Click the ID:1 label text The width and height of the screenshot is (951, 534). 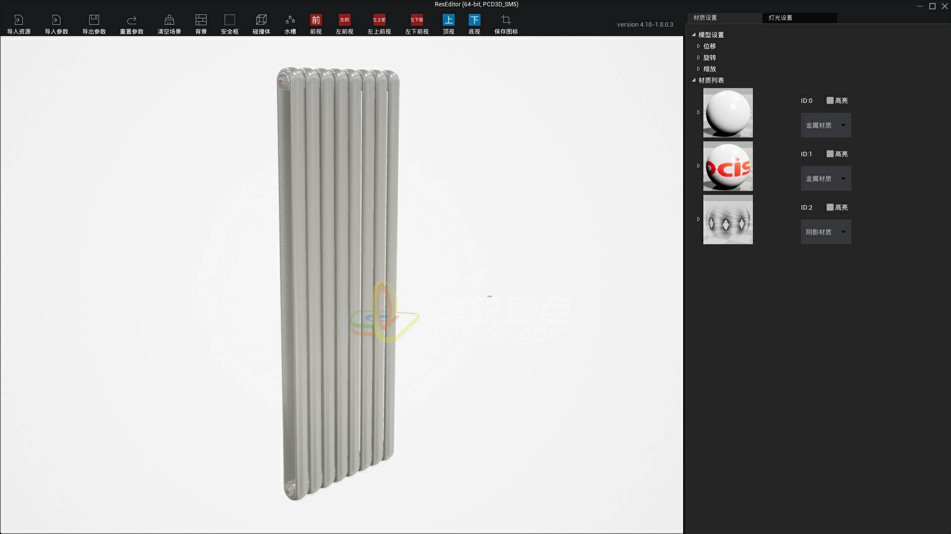tap(806, 154)
